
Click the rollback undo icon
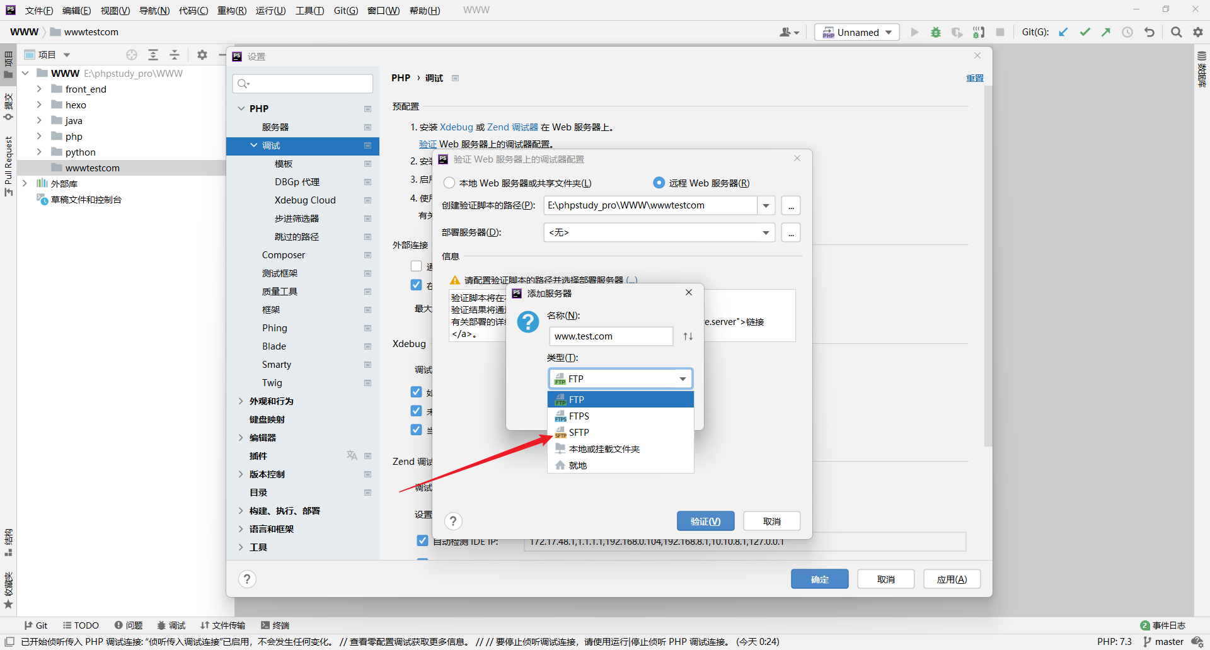pos(1149,32)
